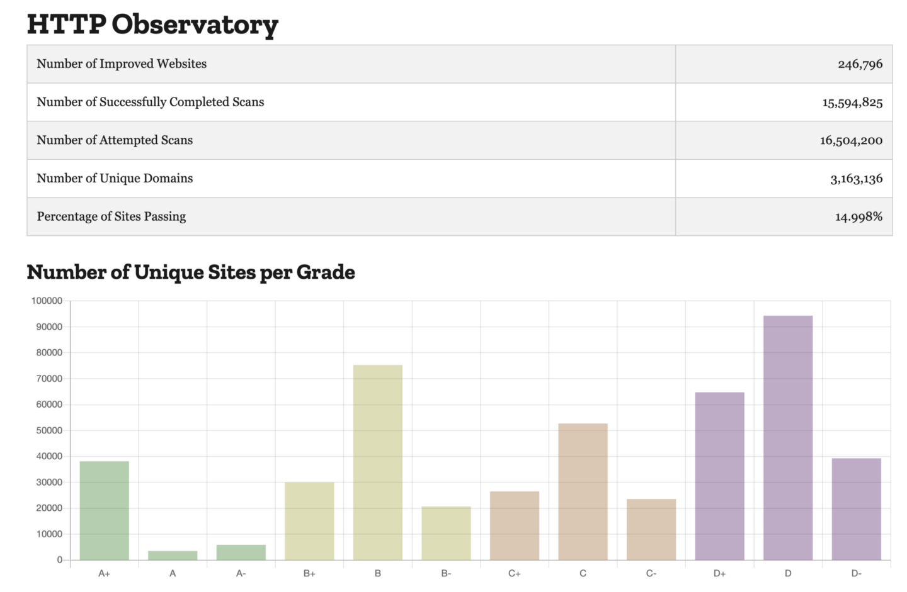
Task: Click the tallest D grade bar
Action: click(x=788, y=438)
